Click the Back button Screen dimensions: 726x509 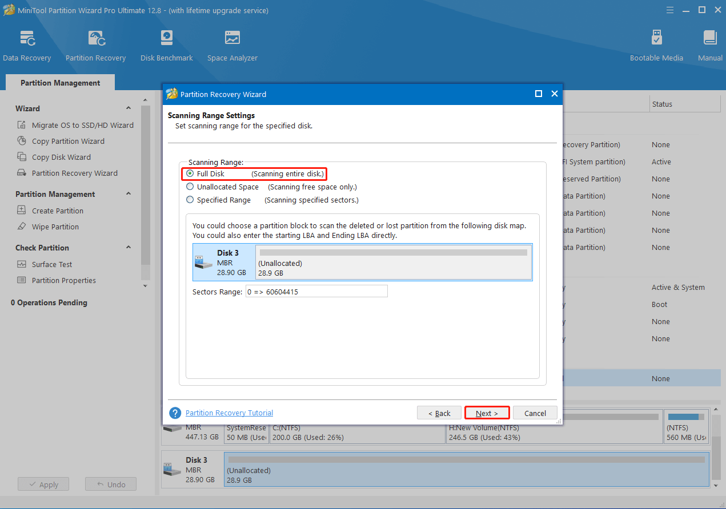click(x=439, y=413)
